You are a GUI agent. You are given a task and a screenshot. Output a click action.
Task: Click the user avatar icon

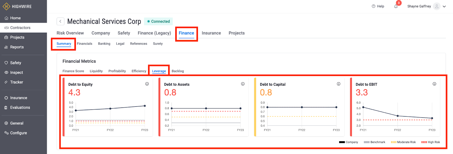tap(437, 6)
